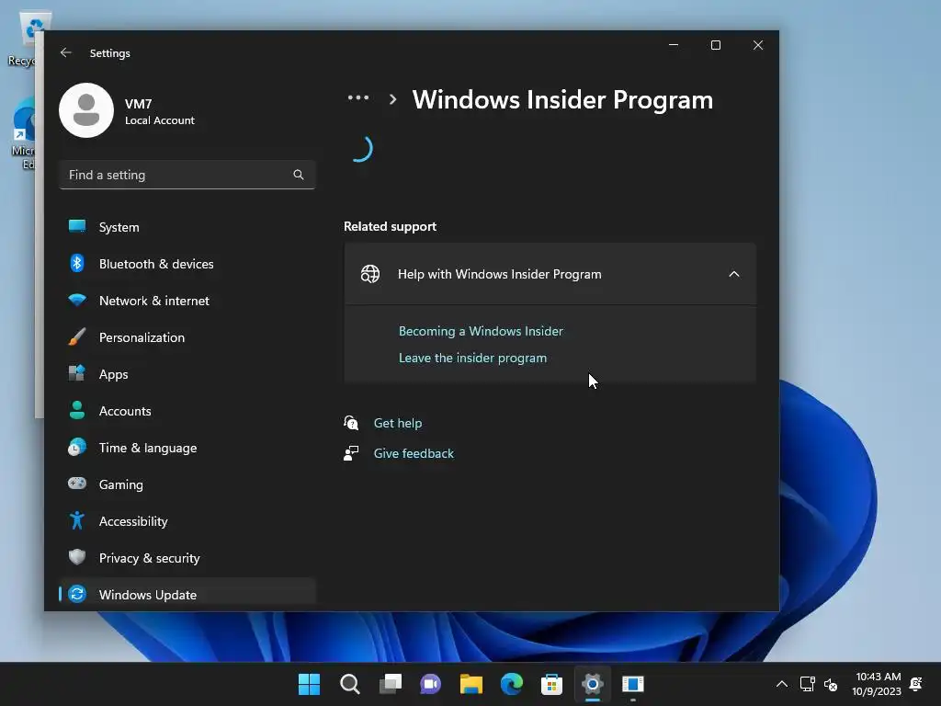
Task: Go to Privacy & security settings
Action: (x=187, y=558)
